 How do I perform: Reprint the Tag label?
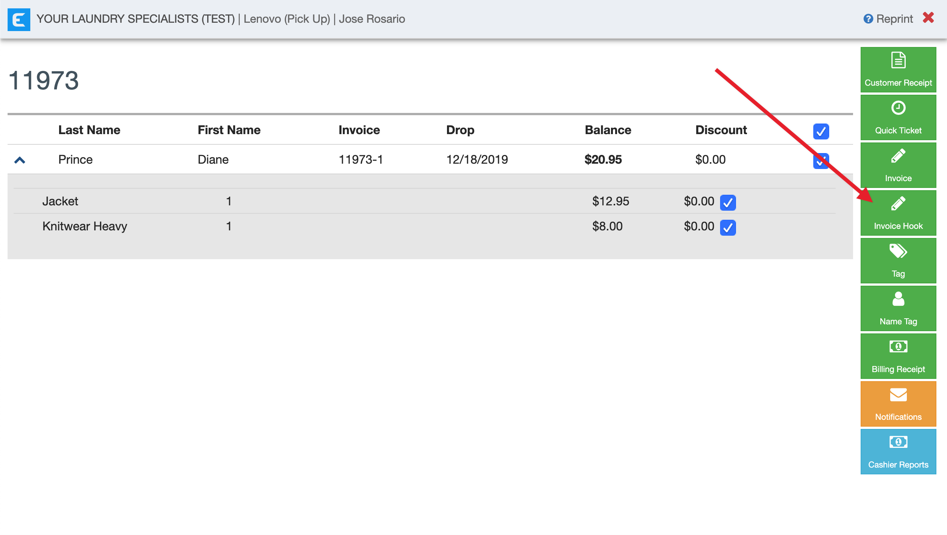pos(898,261)
